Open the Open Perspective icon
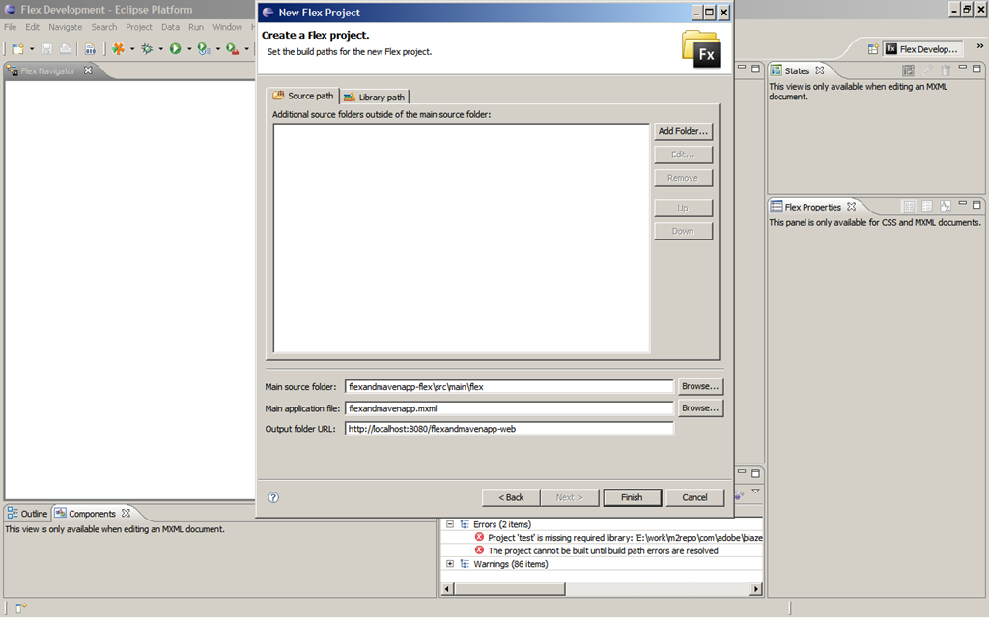989x618 pixels. tap(873, 49)
